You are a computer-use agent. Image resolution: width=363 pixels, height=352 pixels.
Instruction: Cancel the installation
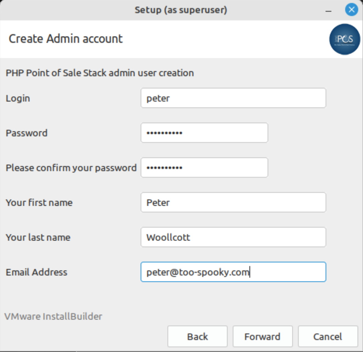[x=327, y=336]
